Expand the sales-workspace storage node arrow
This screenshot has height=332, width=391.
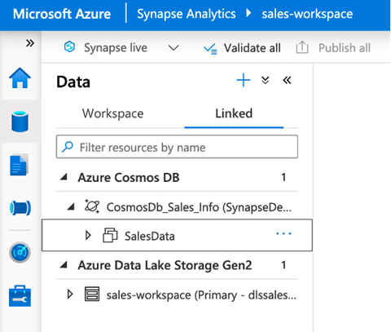coord(70,294)
